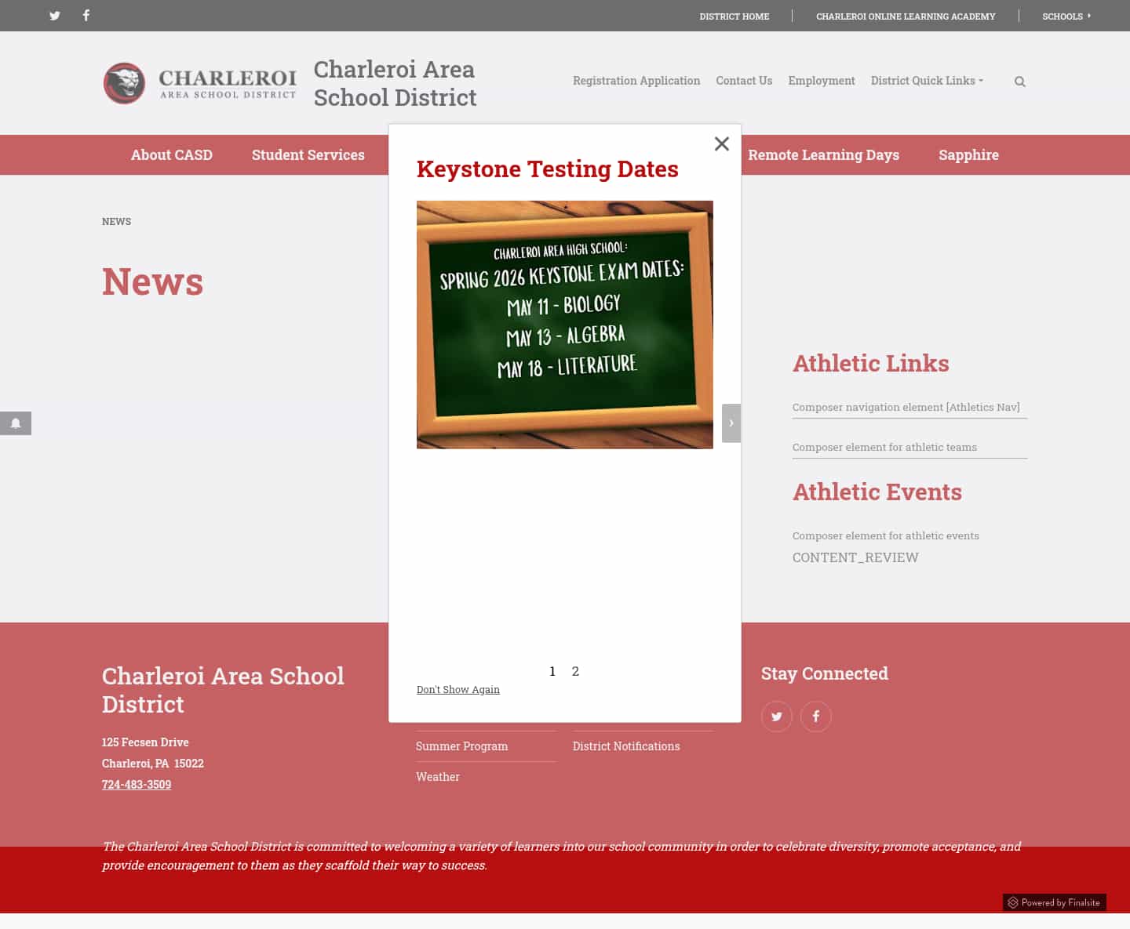Advance popup carousel with right arrow
Viewport: 1130px width, 929px height.
(731, 423)
